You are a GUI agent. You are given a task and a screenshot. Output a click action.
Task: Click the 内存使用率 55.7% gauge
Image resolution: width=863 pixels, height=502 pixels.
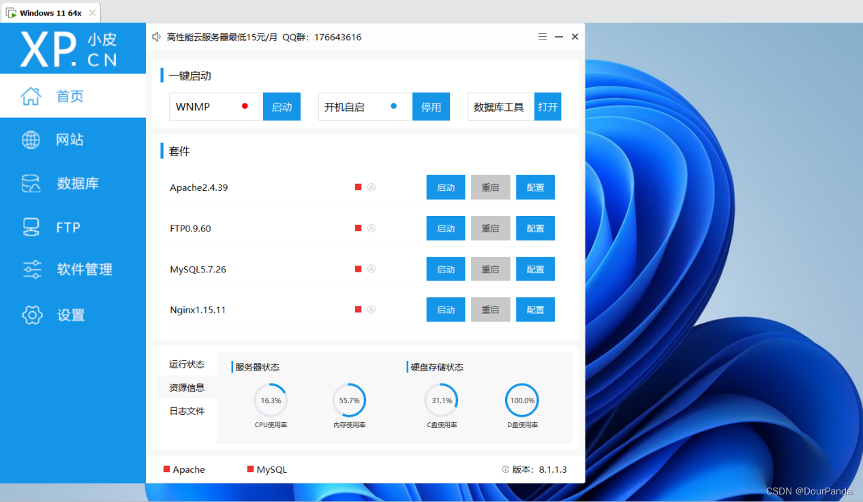(349, 401)
